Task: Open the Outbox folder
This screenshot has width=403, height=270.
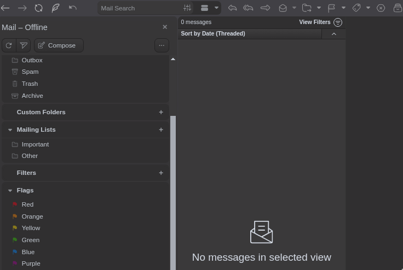Action: pos(85,60)
